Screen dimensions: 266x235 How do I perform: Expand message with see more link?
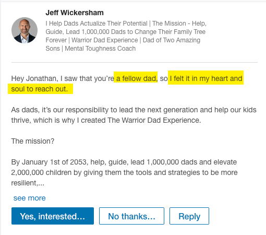pyautogui.click(x=29, y=198)
